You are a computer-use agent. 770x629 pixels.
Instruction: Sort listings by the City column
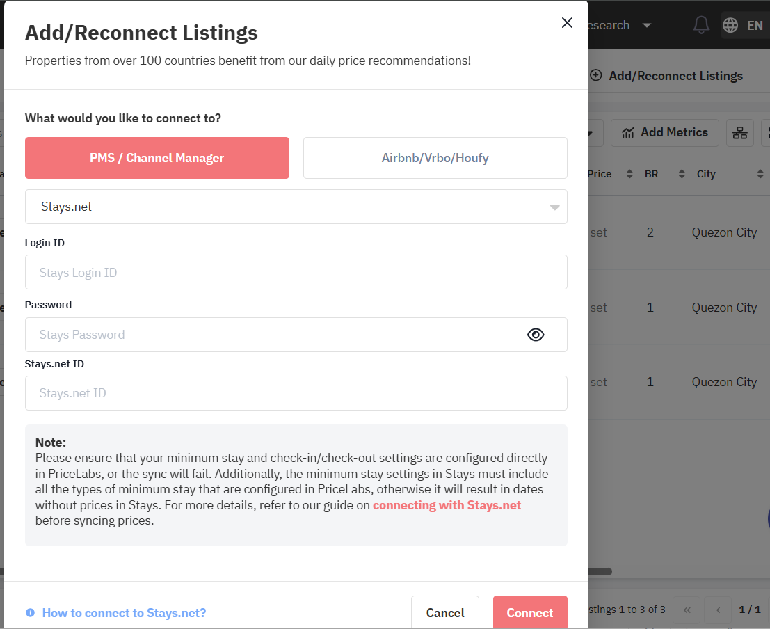coord(760,174)
